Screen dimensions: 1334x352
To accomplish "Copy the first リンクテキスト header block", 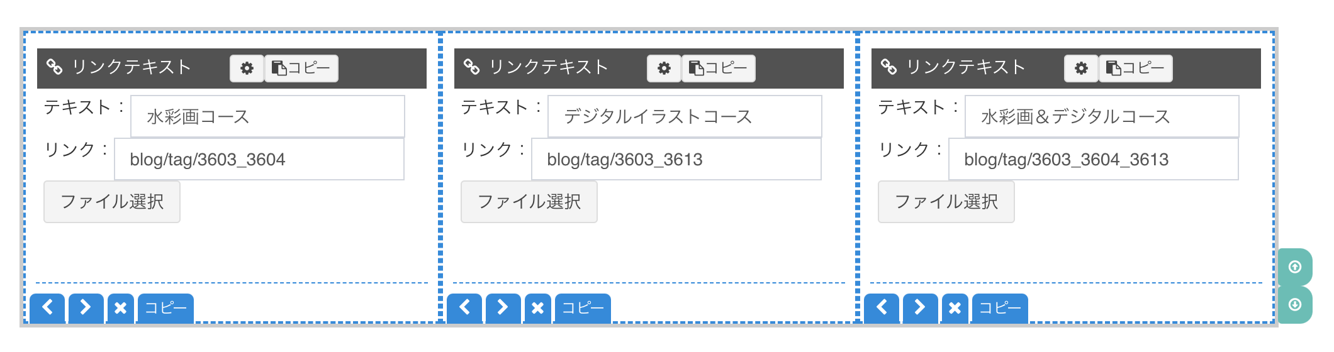I will pyautogui.click(x=301, y=68).
